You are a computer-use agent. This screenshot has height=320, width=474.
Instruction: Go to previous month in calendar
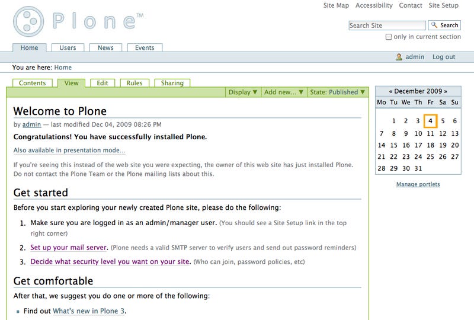[390, 91]
